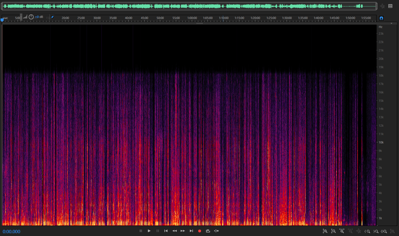The width and height of the screenshot is (399, 236).
Task: Start recording with the red Record button
Action: (200, 231)
